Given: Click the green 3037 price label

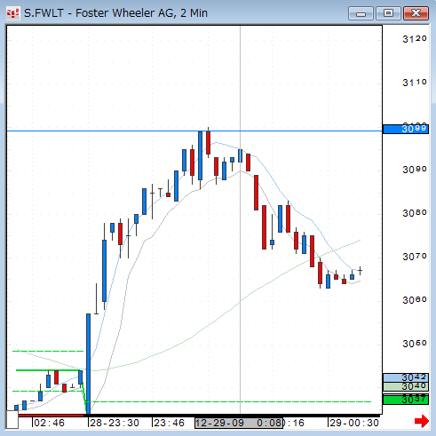Looking at the screenshot, I should [406, 400].
